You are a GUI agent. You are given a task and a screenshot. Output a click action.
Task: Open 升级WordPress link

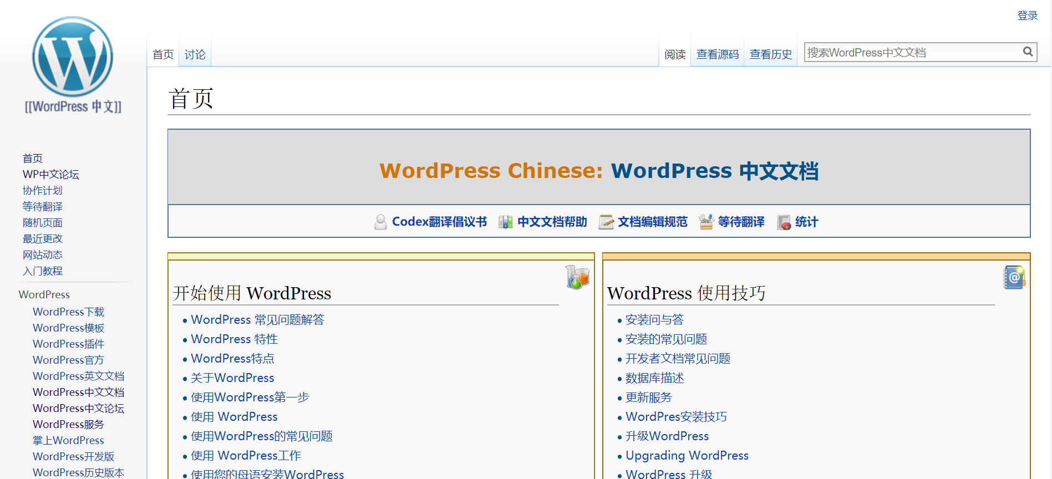[668, 436]
